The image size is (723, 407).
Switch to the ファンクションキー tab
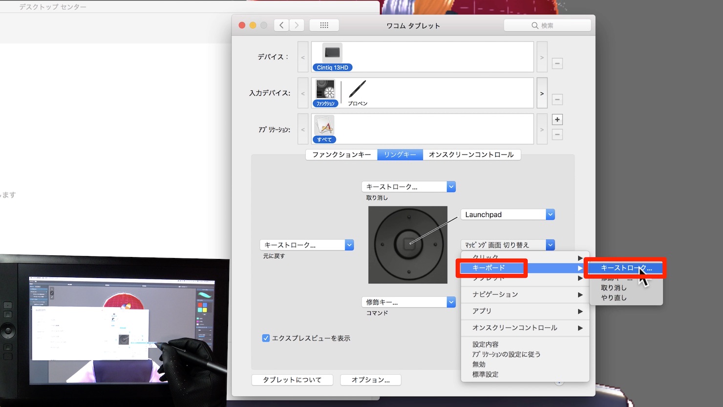(341, 154)
